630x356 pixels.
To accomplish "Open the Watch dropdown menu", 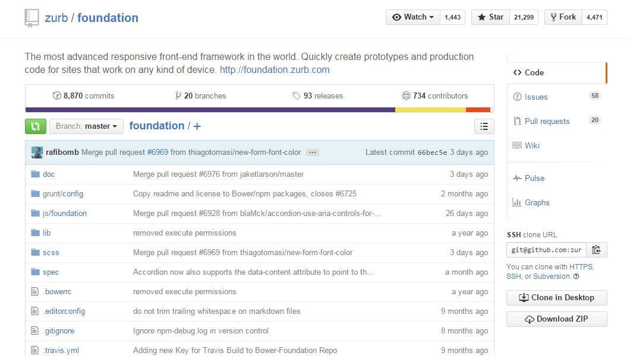I will (x=413, y=17).
